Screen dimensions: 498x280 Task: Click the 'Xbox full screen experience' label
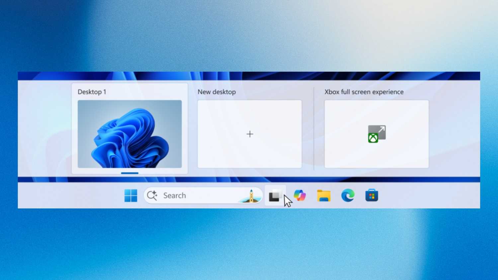364,92
